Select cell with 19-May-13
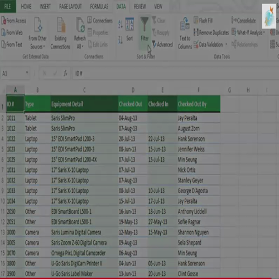The image size is (279, 279). (x=133, y=222)
